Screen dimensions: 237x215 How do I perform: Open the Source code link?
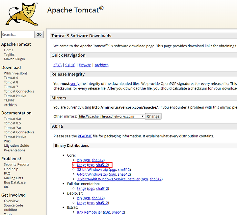pos(13,205)
